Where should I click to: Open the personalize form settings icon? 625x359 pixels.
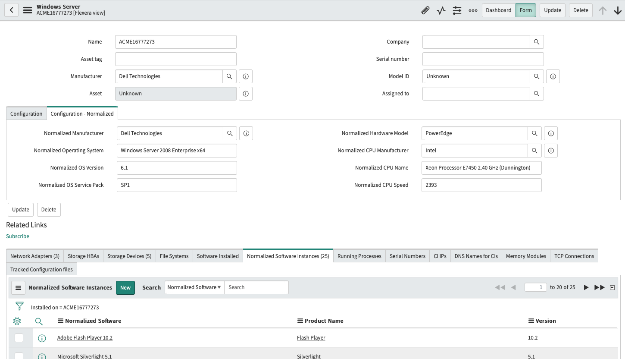pos(457,10)
